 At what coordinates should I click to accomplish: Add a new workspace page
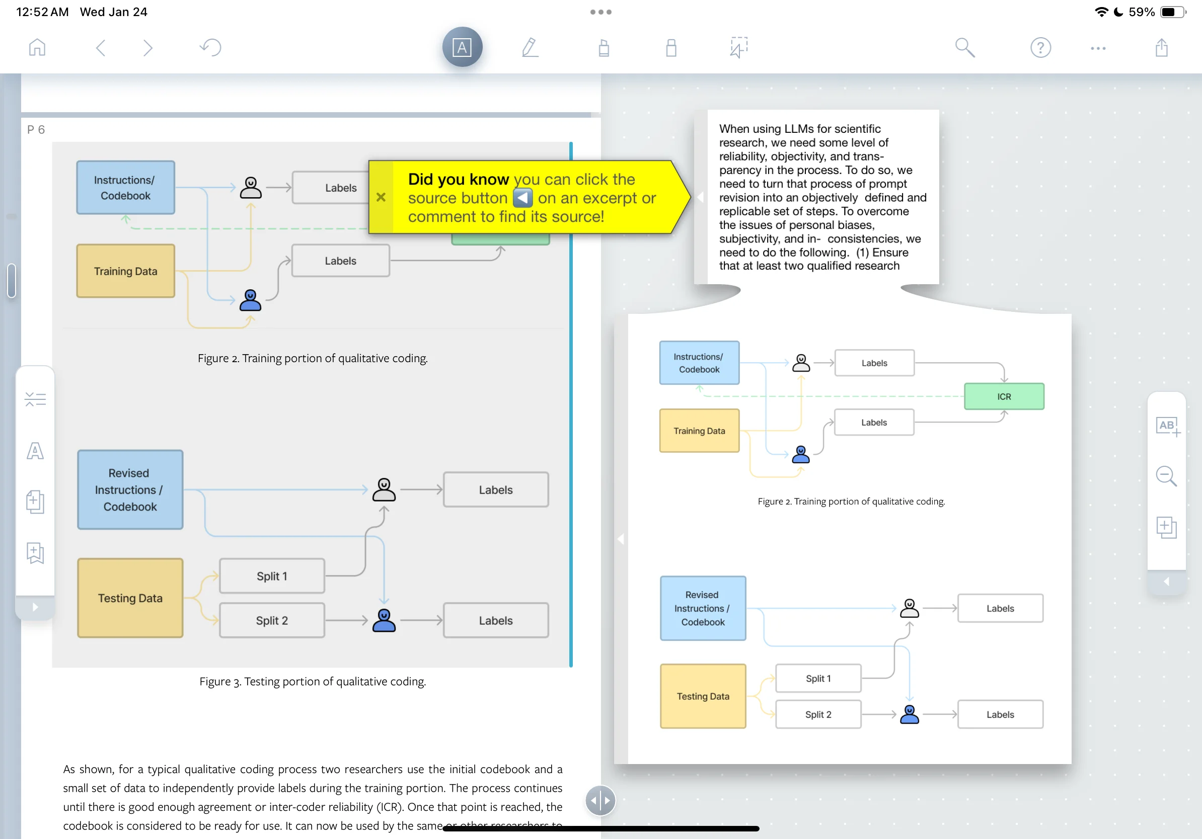pyautogui.click(x=1166, y=527)
